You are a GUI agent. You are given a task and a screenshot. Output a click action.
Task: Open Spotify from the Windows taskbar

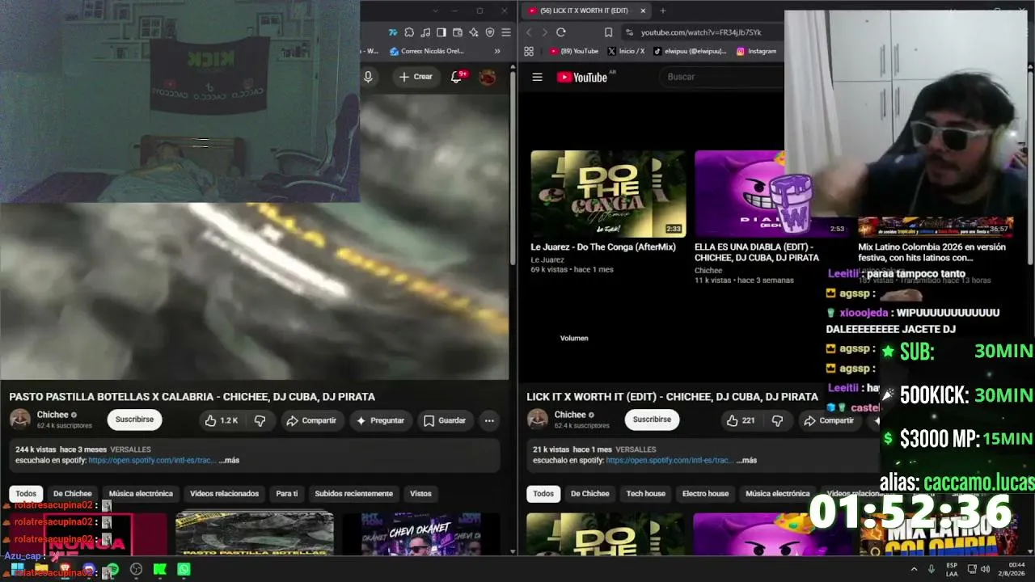click(x=113, y=570)
